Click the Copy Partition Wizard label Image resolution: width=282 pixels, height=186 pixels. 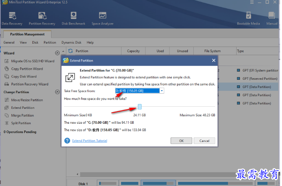pos(27,69)
